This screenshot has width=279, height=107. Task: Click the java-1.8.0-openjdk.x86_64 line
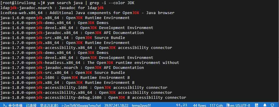[67, 83]
